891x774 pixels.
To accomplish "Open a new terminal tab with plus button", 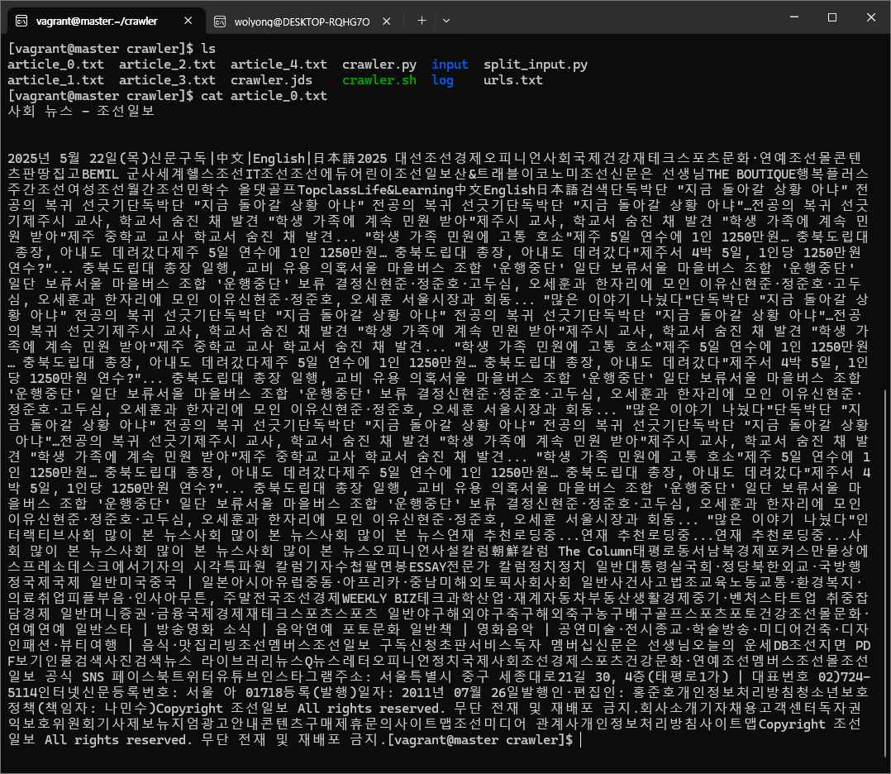I will point(422,21).
